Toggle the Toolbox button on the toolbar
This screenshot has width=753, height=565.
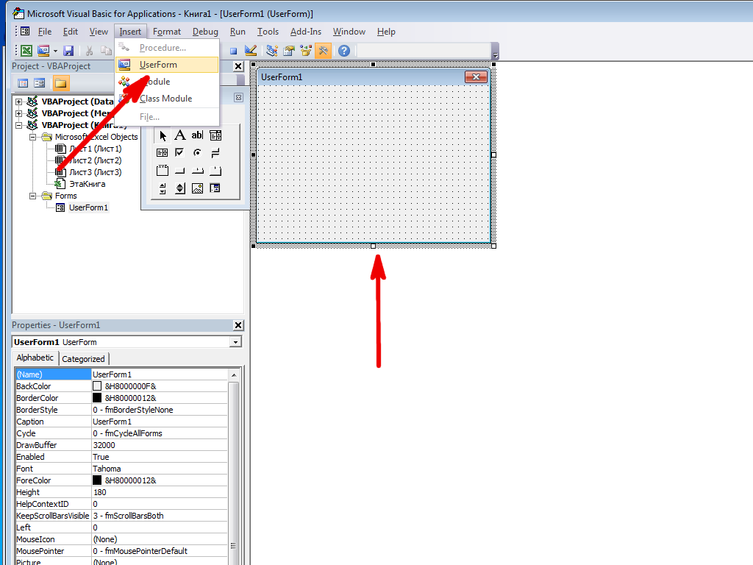324,51
